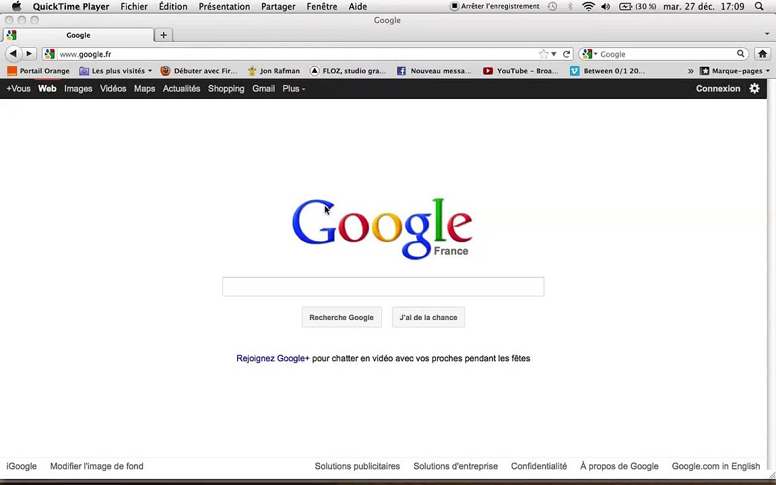The height and width of the screenshot is (485, 776).
Task: Select the Google browser tab
Action: coord(78,35)
